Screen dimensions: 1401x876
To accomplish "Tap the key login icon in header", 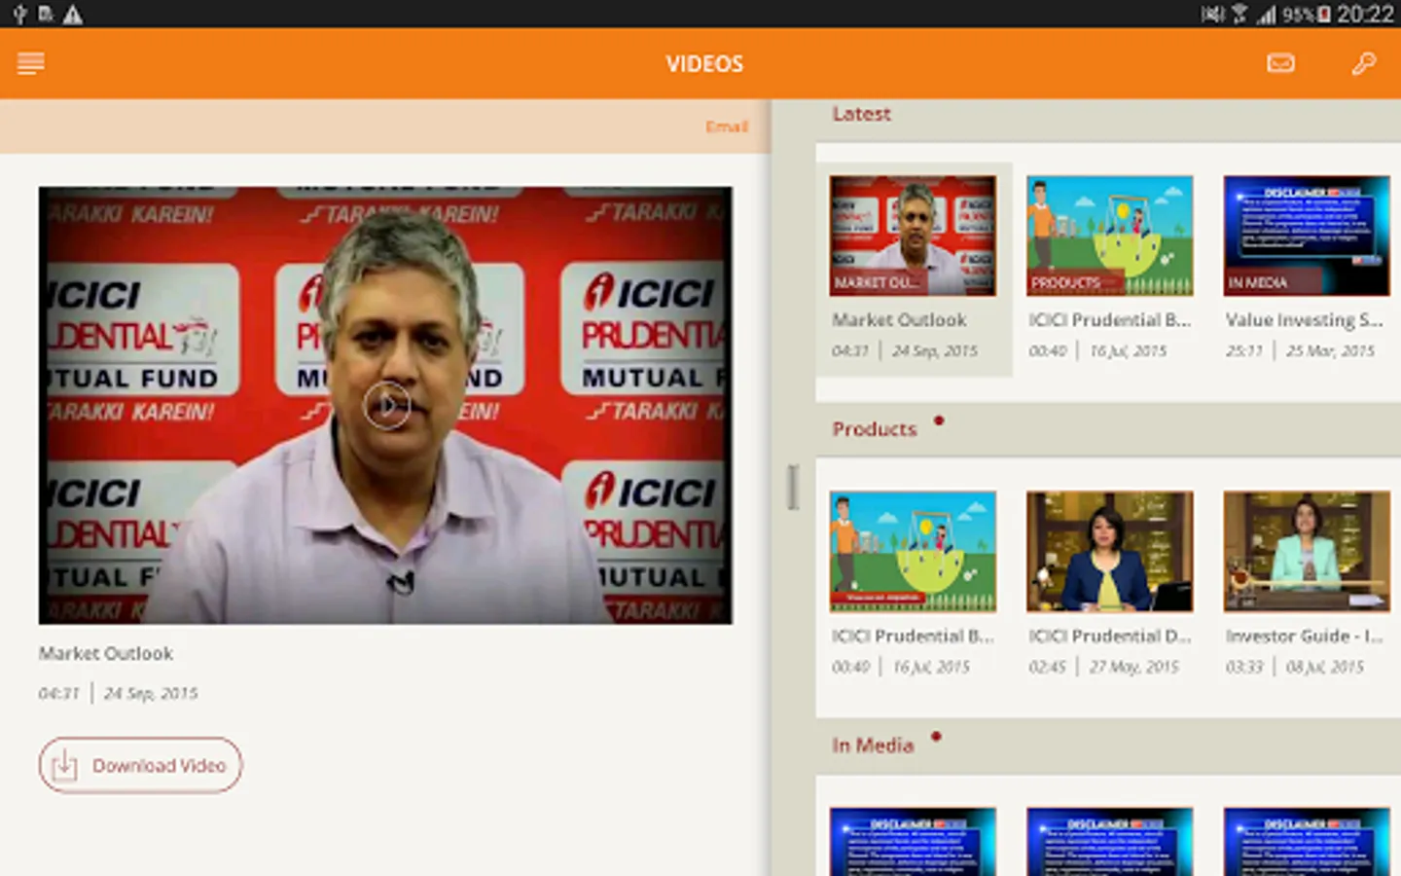I will (x=1364, y=63).
